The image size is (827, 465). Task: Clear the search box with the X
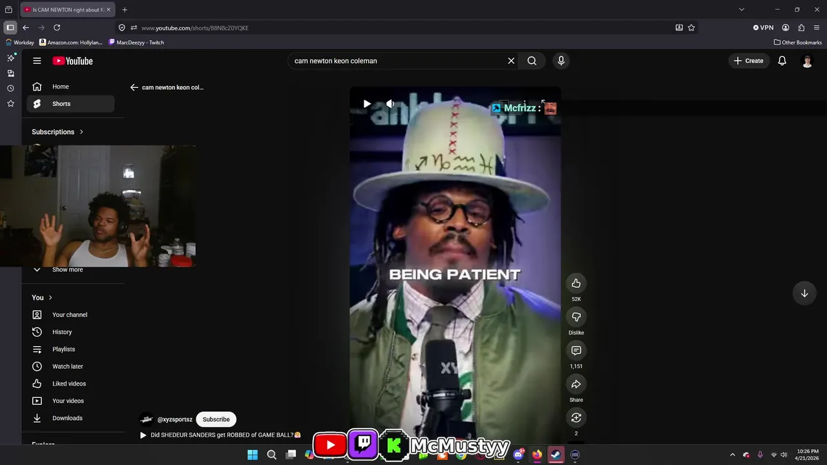point(511,61)
